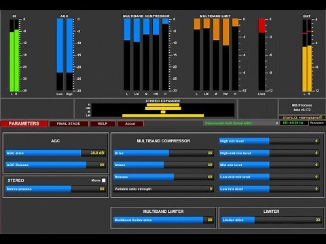Click the Marco Hampiana logo text
Image resolution: width=326 pixels, height=244 pixels.
302,117
